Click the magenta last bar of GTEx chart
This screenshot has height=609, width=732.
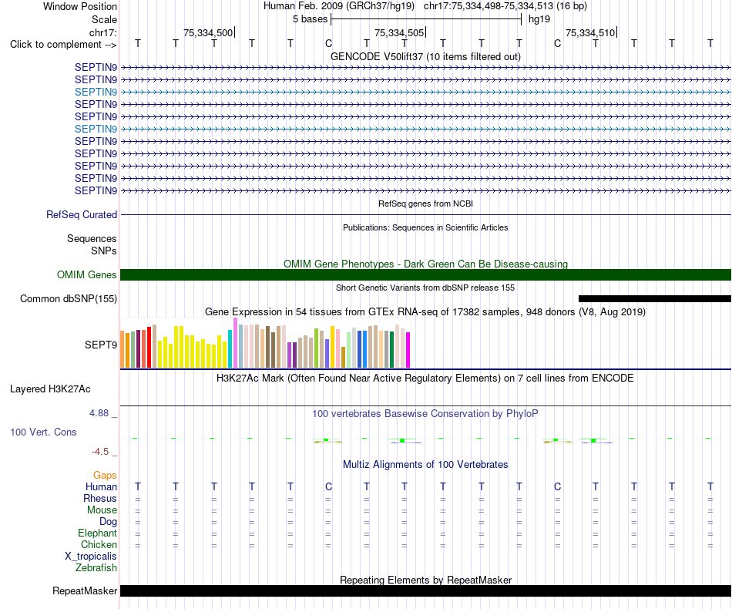click(408, 350)
